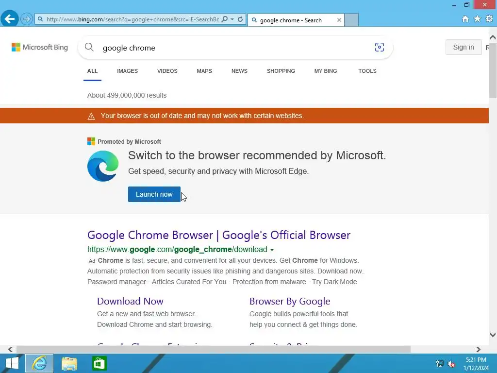The image size is (497, 373).
Task: Open 'Google Chrome Browser | Google's Official Browser' link
Action: click(219, 235)
